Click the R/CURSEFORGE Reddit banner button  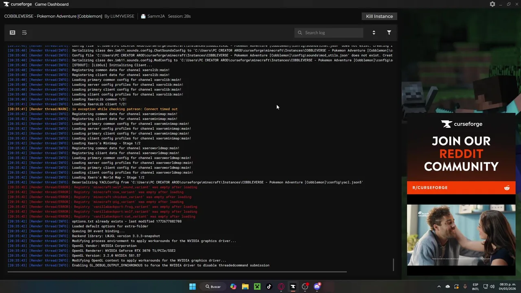(x=461, y=188)
